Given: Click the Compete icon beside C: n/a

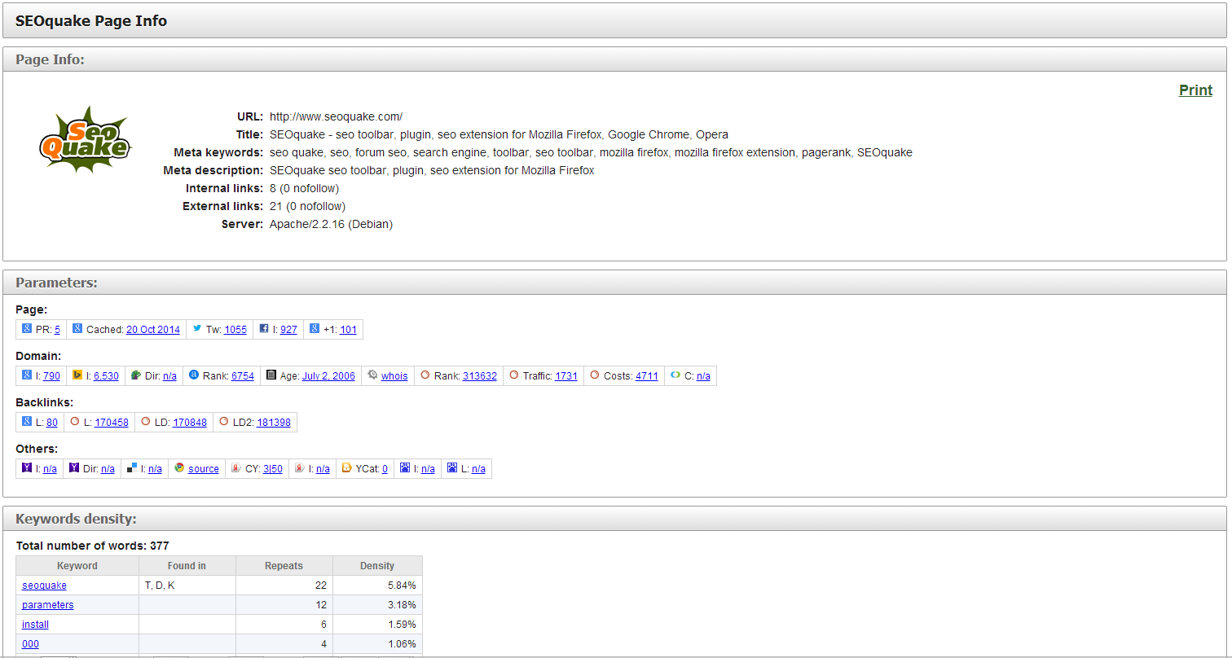Looking at the screenshot, I should 675,375.
